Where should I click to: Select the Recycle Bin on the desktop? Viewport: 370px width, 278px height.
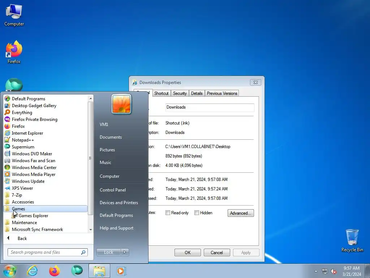click(352, 240)
